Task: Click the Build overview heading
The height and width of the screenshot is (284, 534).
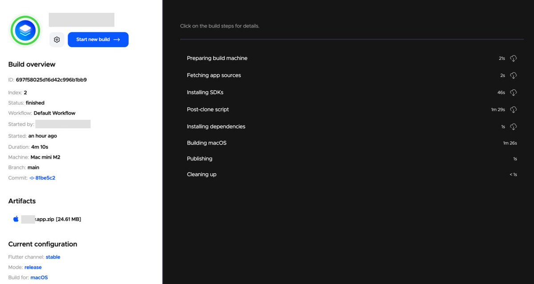Action: (32, 64)
